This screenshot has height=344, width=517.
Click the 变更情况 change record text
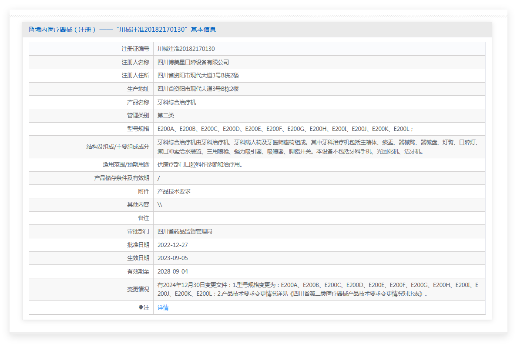click(318, 289)
